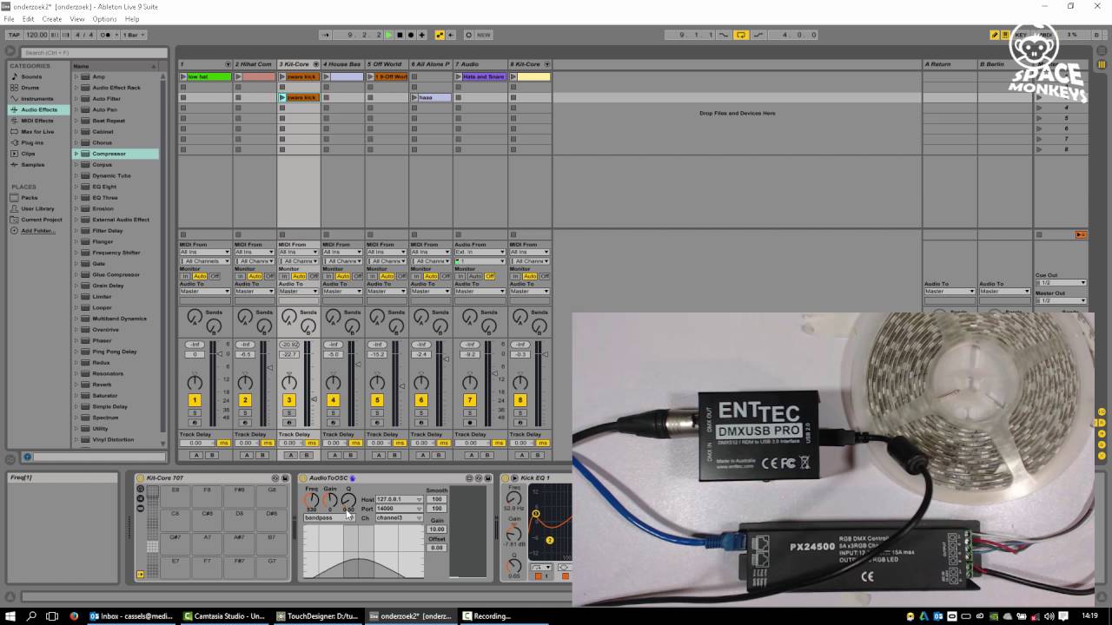Open Camtasia Studio from the taskbar
The width and height of the screenshot is (1112, 625).
tap(224, 616)
